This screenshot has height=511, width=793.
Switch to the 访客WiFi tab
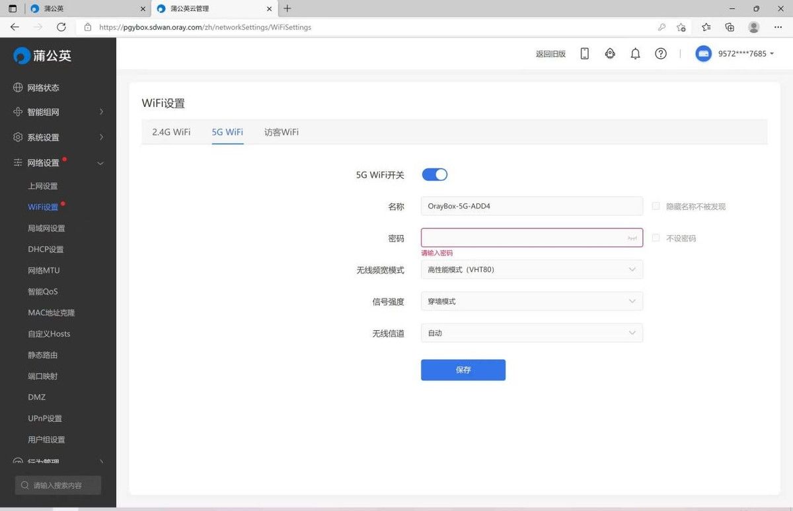pyautogui.click(x=282, y=132)
